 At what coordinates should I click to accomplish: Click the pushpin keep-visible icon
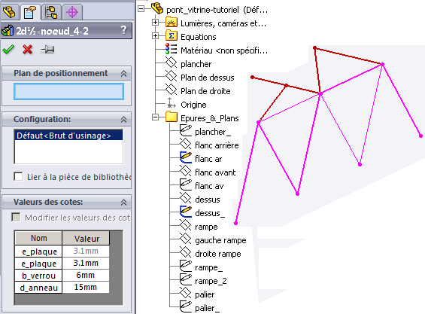pos(47,50)
